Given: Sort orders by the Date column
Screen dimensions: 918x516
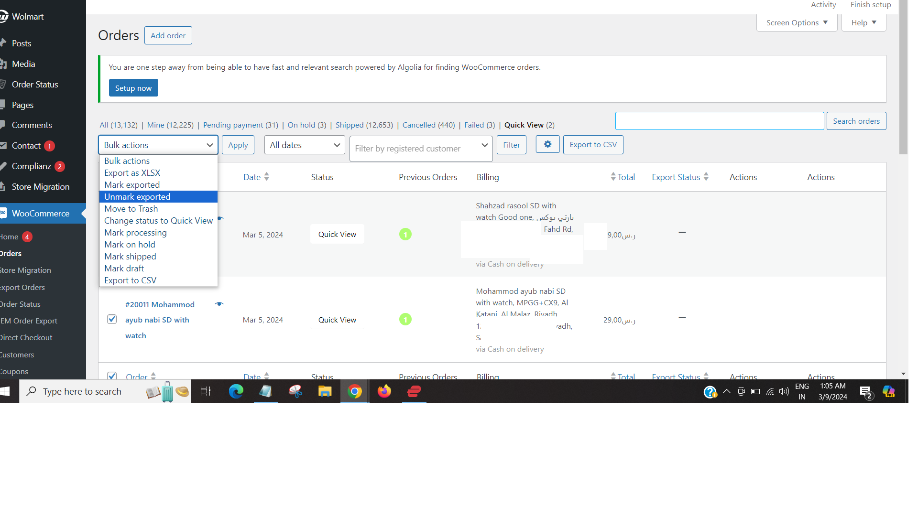Looking at the screenshot, I should coord(256,177).
